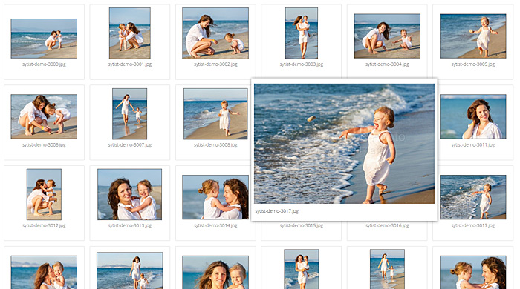
Task: Click the 'sytist-demo-3011.jpg' file name
Action: coord(473,144)
